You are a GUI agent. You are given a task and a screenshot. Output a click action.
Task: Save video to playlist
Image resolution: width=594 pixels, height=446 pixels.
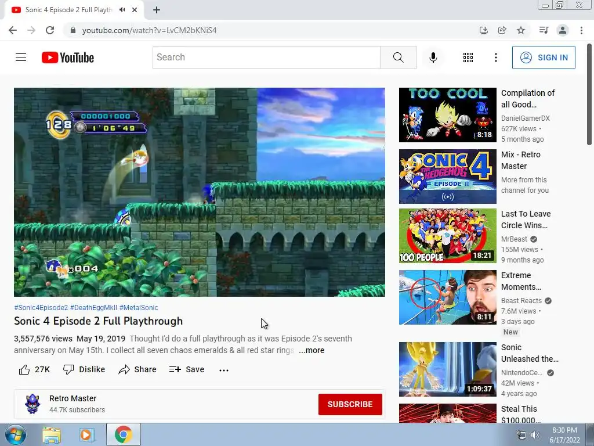(187, 369)
